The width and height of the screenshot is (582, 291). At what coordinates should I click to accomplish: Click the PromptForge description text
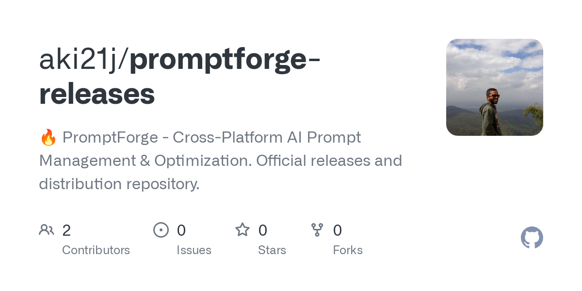(x=221, y=161)
